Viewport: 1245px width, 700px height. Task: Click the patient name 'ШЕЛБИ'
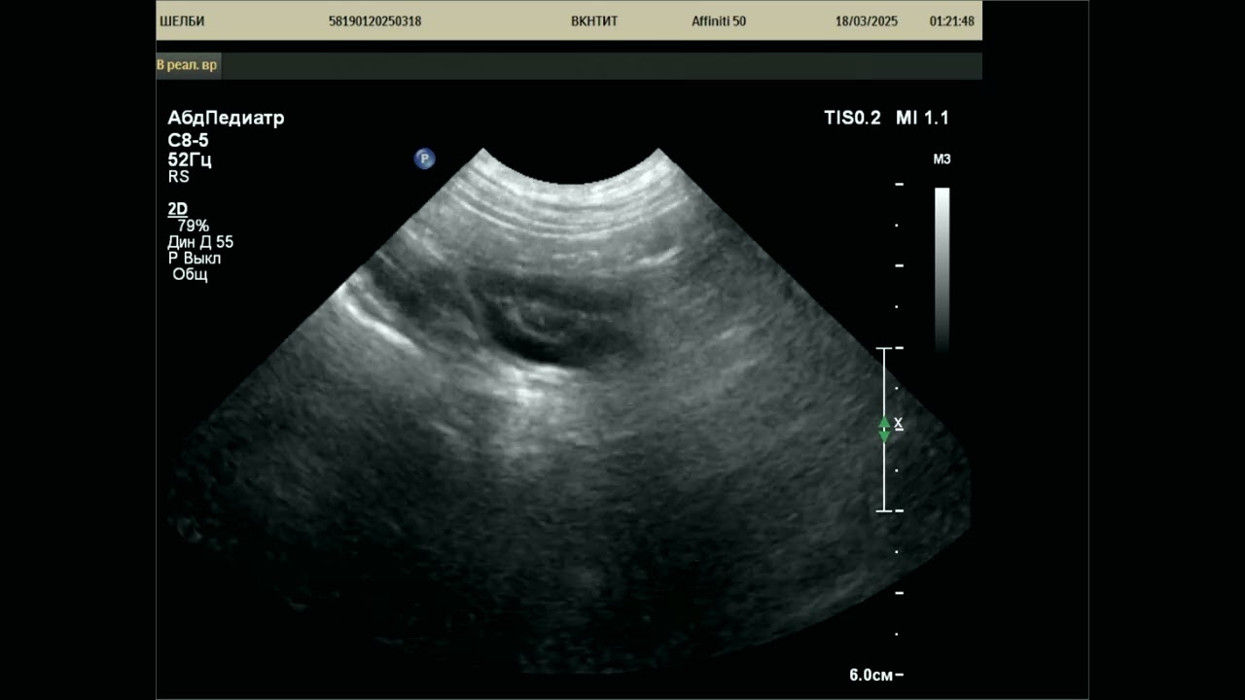[x=182, y=21]
